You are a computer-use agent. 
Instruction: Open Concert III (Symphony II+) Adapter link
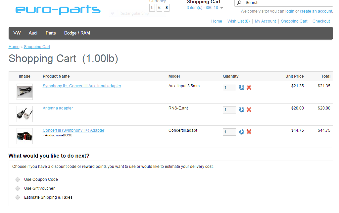coord(73,130)
